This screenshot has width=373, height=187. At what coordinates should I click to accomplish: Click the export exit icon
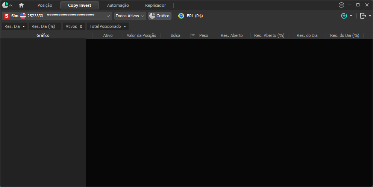click(363, 16)
